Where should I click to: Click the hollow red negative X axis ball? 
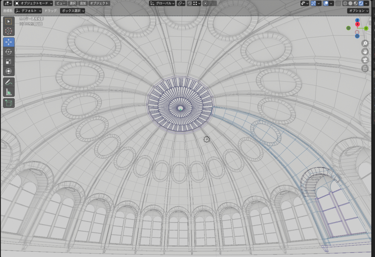(x=357, y=32)
